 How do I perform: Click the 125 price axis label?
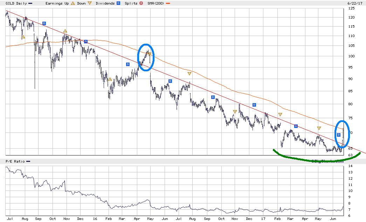pyautogui.click(x=351, y=8)
